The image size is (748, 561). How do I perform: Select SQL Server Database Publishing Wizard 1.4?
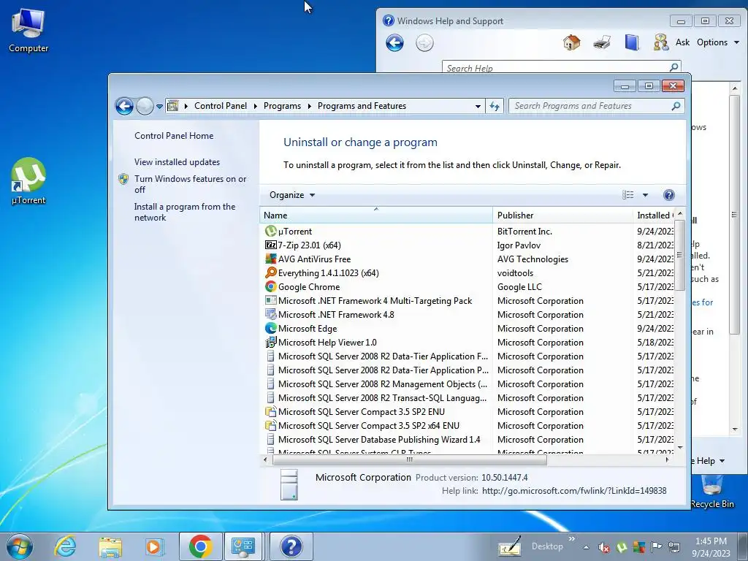pyautogui.click(x=379, y=439)
